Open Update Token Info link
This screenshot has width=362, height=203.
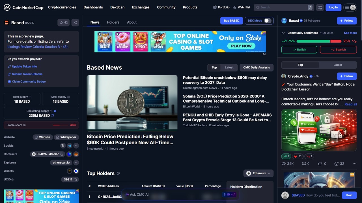click(24, 67)
